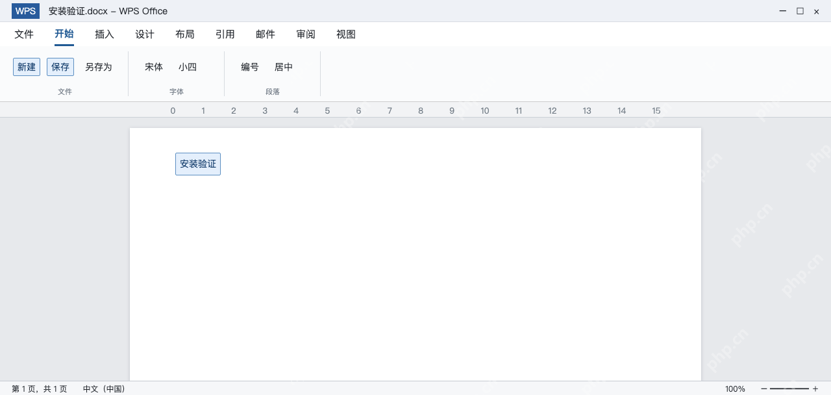Open the 设计 tab
The height and width of the screenshot is (395, 831).
pos(145,34)
